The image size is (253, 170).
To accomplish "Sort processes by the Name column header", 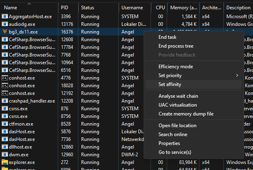I will 10,8.
